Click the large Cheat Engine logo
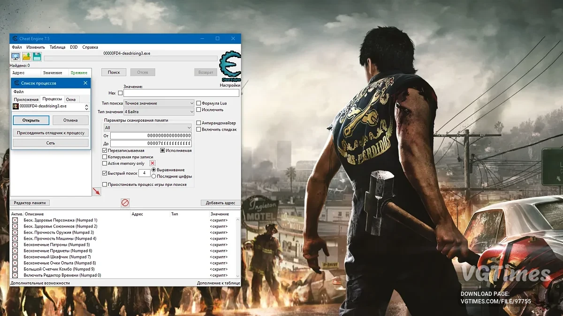 tap(230, 67)
